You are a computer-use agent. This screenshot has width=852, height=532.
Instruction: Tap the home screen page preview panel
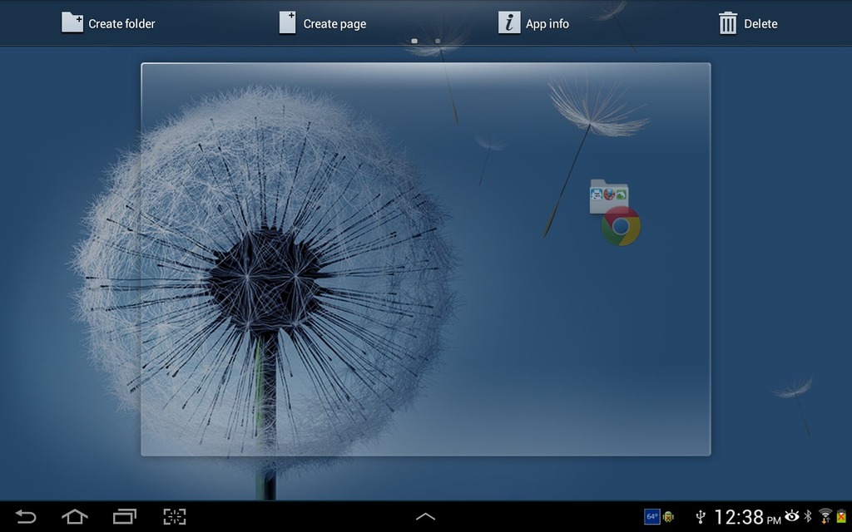[425, 259]
